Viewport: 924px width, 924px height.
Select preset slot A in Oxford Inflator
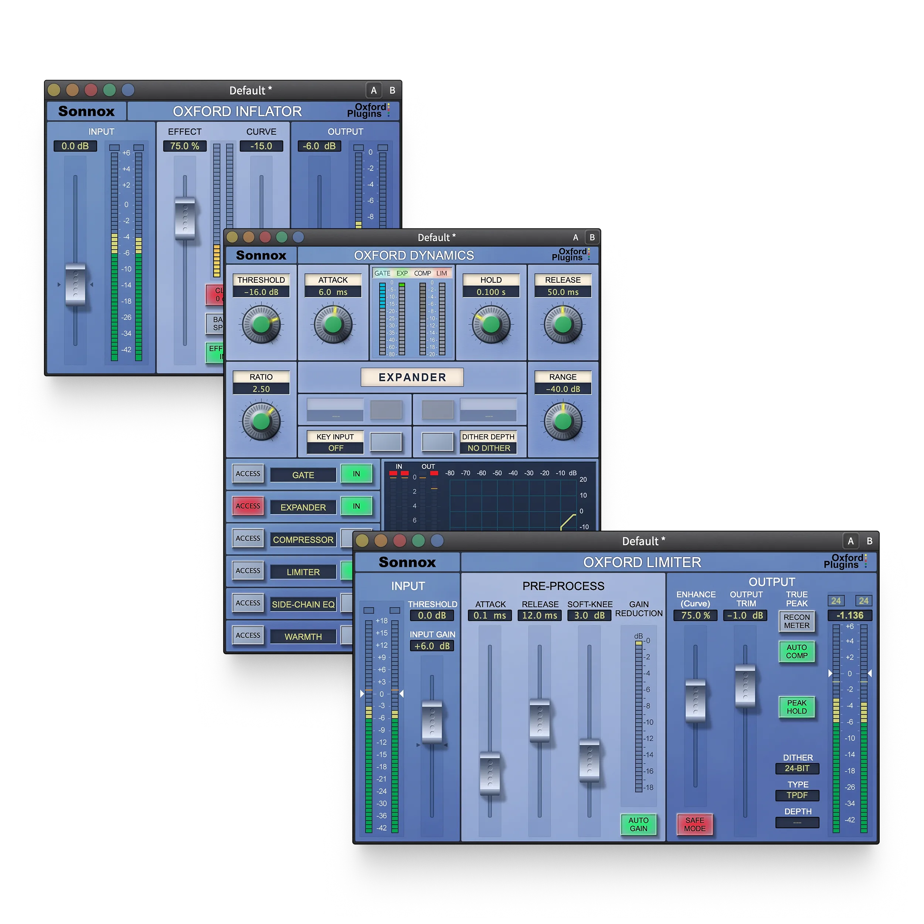[374, 91]
